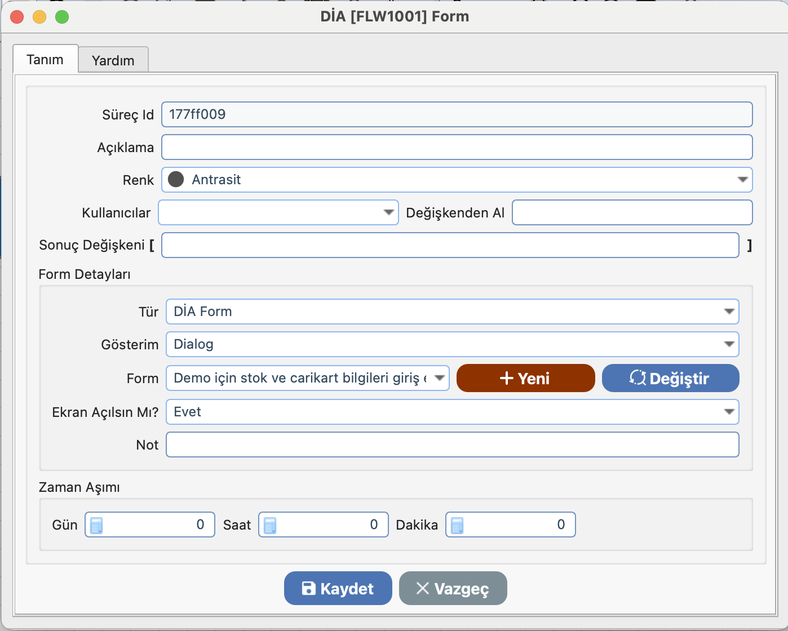788x631 pixels.
Task: Open the Gösterim dropdown showing Dialog
Action: click(x=729, y=344)
